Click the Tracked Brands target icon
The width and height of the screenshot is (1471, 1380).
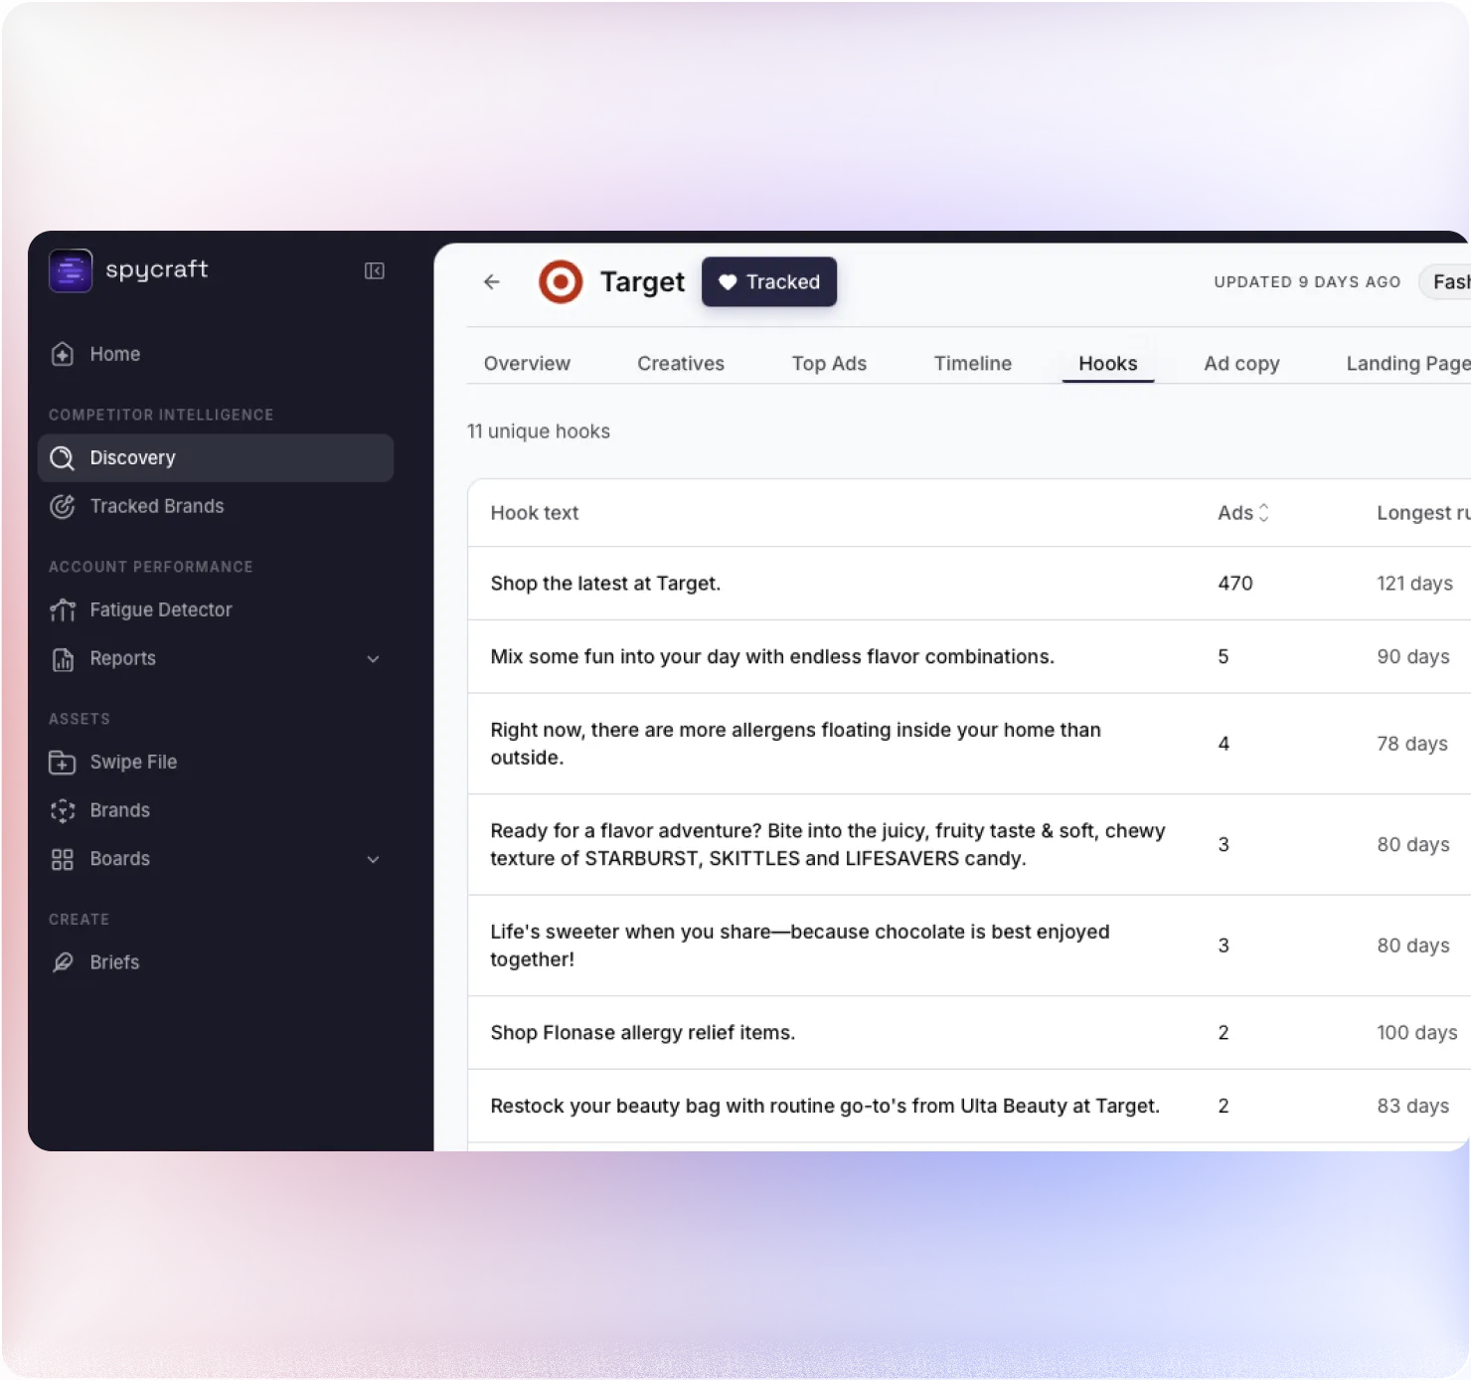point(63,506)
